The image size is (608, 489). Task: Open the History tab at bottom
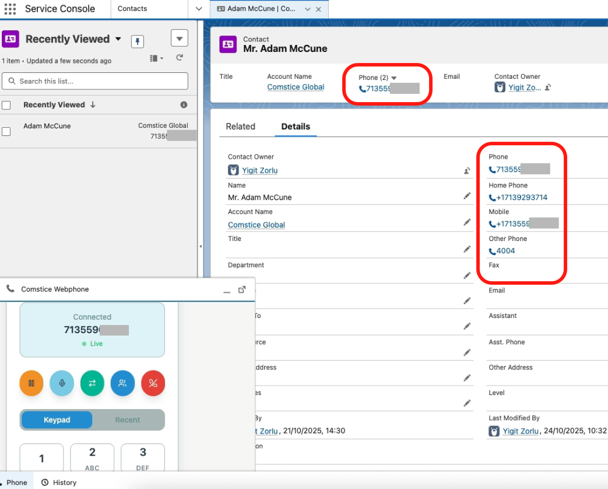[x=63, y=482]
